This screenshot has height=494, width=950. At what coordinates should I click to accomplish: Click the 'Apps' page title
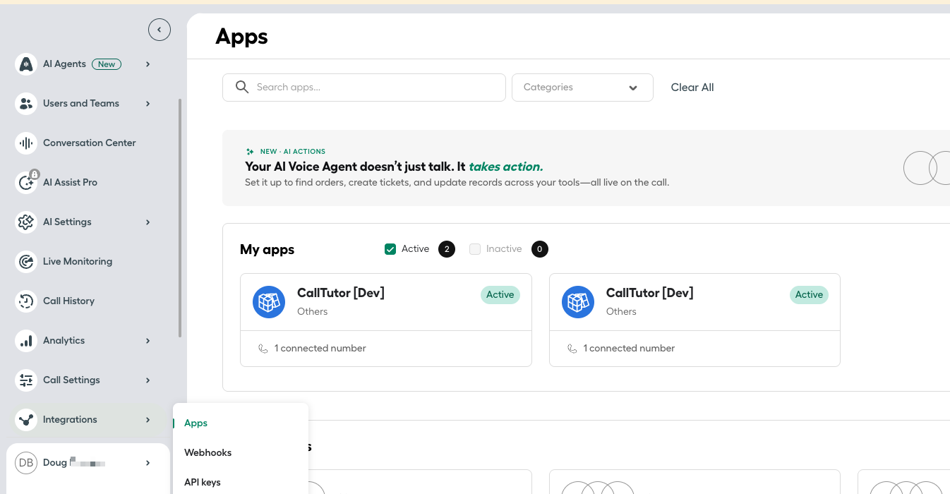tap(241, 37)
